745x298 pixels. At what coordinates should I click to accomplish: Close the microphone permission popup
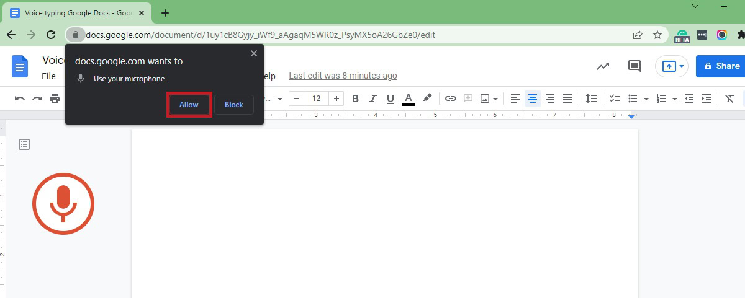pyautogui.click(x=253, y=54)
